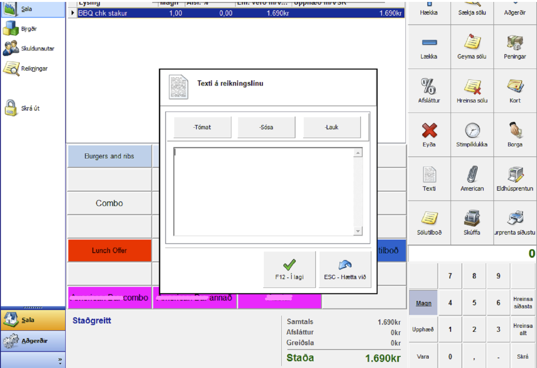Add -Tómat quick text button

coord(202,127)
